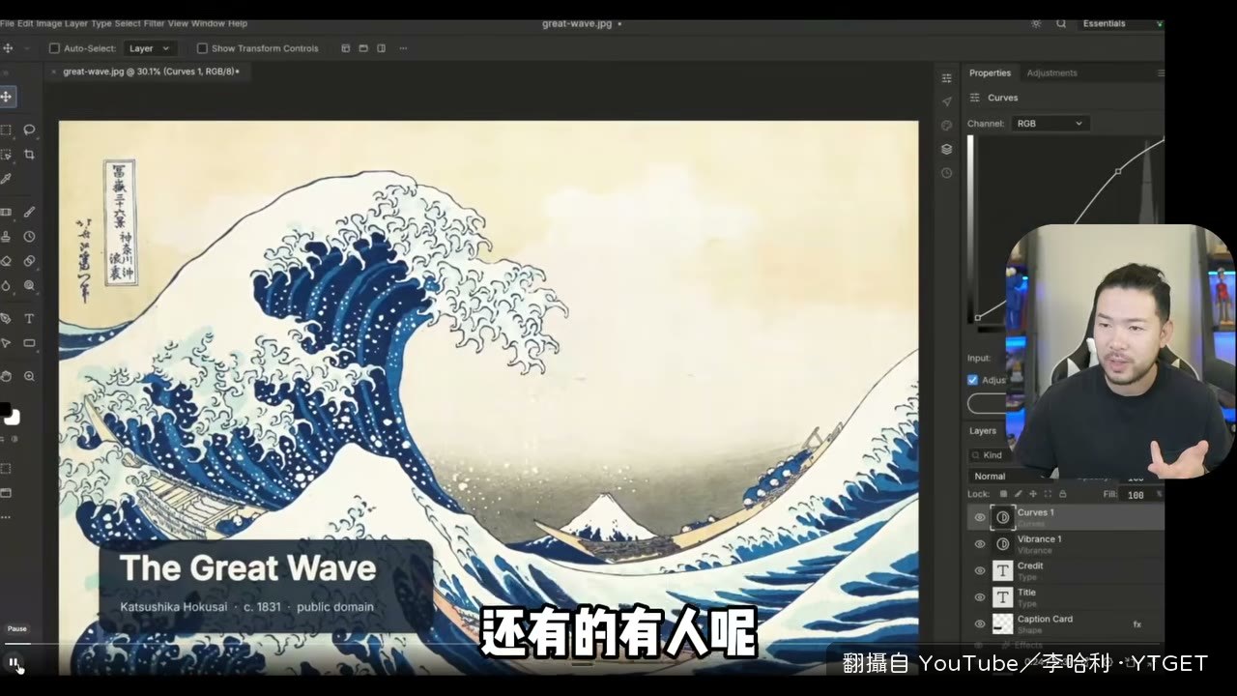Screen dimensions: 1237x696
Task: Click the background white color swatch
Action: coord(13,418)
